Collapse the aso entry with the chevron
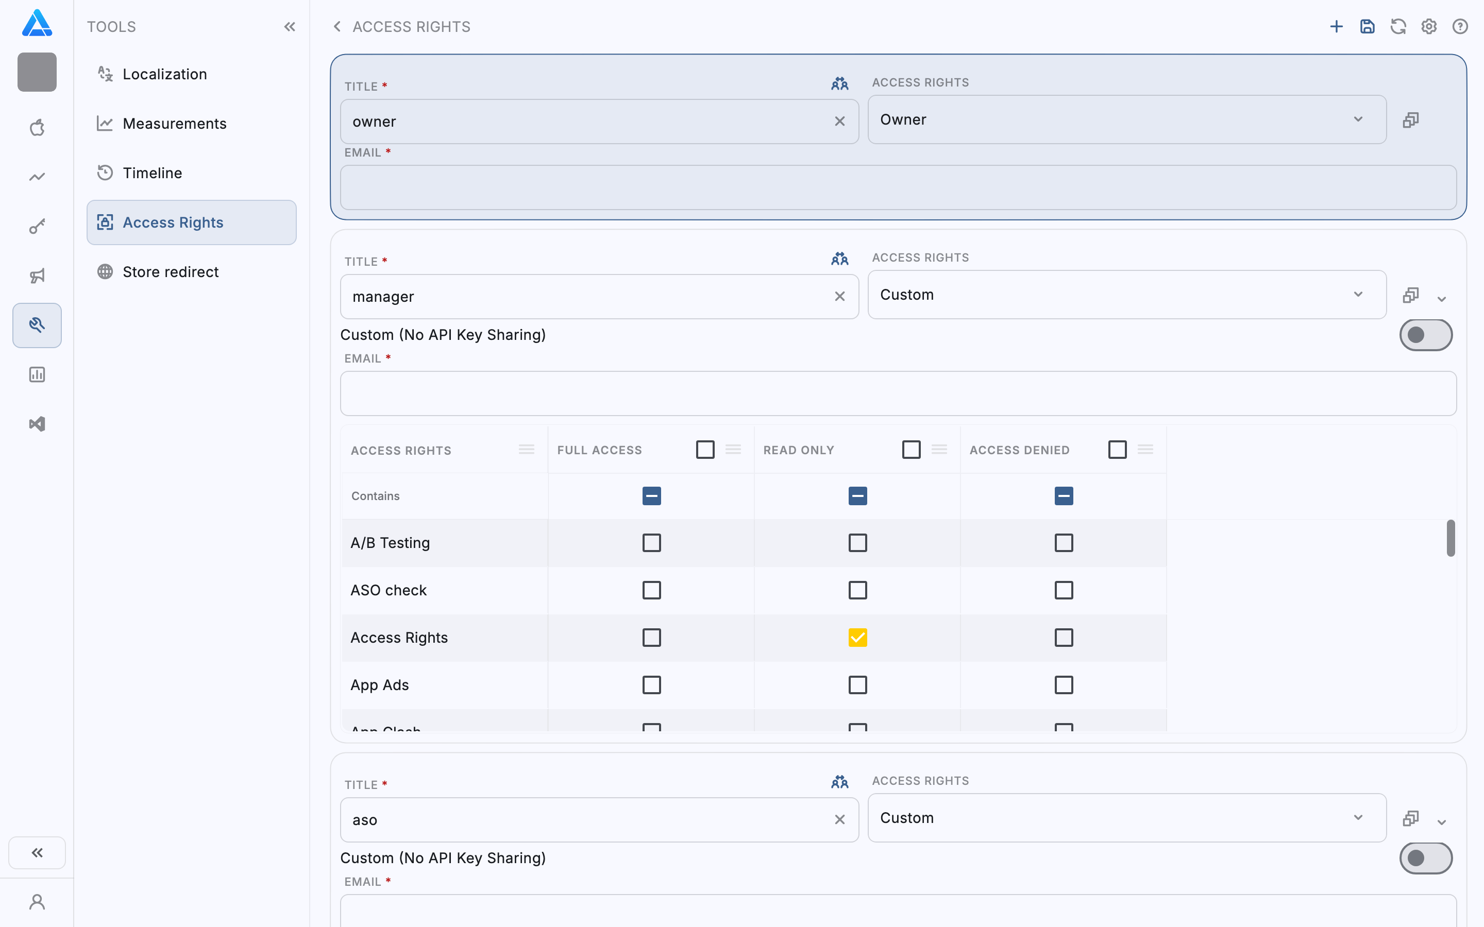Image resolution: width=1484 pixels, height=927 pixels. (x=1442, y=822)
